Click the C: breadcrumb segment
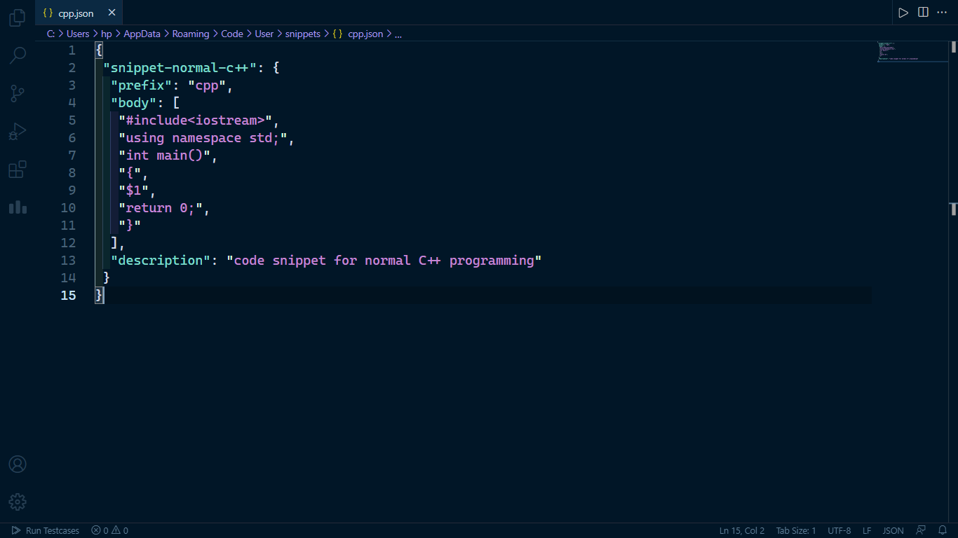 (51, 34)
